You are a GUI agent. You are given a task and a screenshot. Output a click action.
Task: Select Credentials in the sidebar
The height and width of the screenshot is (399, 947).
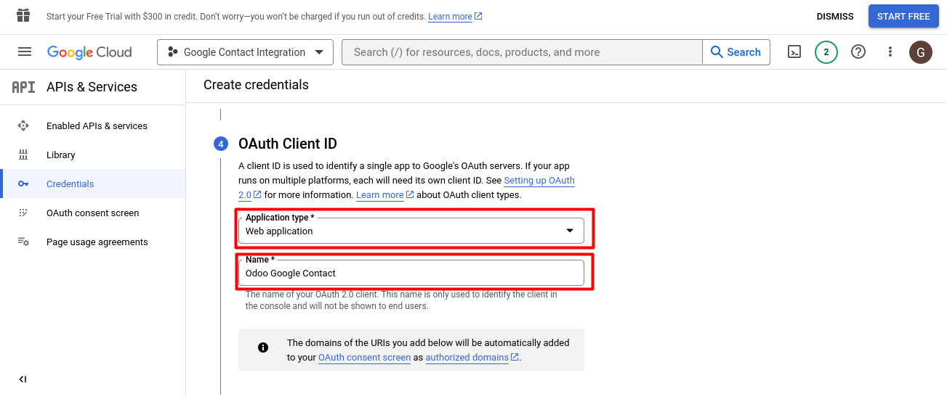coord(70,184)
